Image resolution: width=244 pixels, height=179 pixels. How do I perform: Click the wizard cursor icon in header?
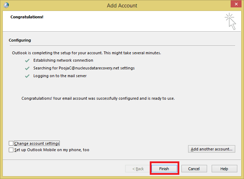click(x=230, y=21)
